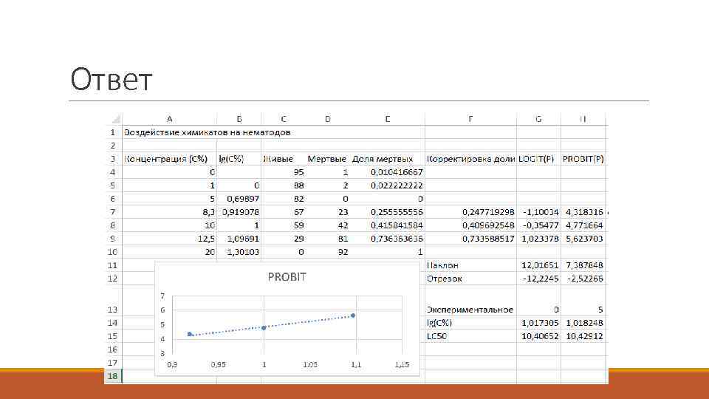This screenshot has width=709, height=399.
Task: Click cell with value 1,018248
Action: point(583,323)
